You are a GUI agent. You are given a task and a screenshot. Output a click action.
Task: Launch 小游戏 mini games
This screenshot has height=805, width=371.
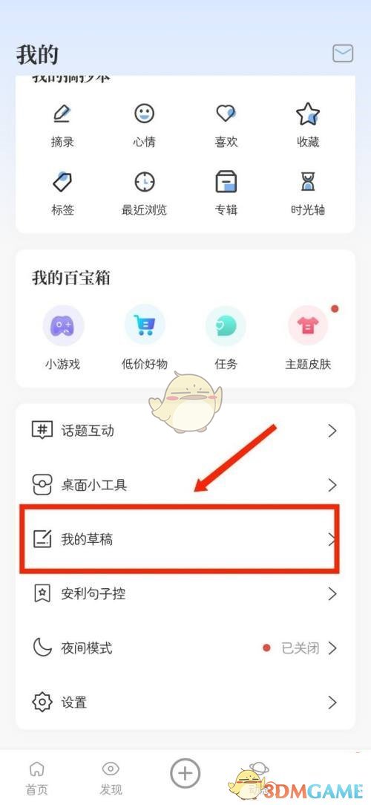62,325
